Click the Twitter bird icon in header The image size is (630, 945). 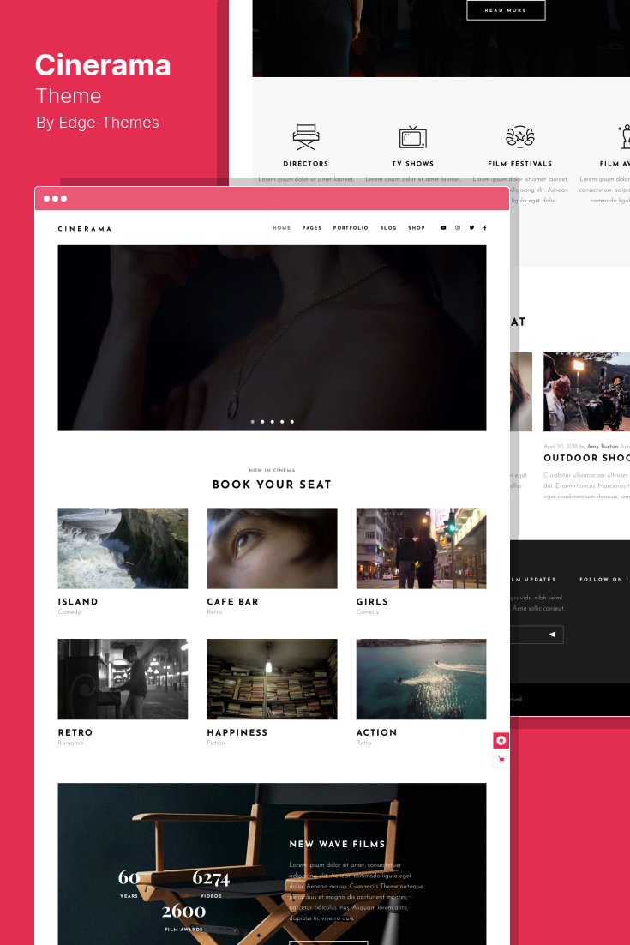click(x=471, y=228)
